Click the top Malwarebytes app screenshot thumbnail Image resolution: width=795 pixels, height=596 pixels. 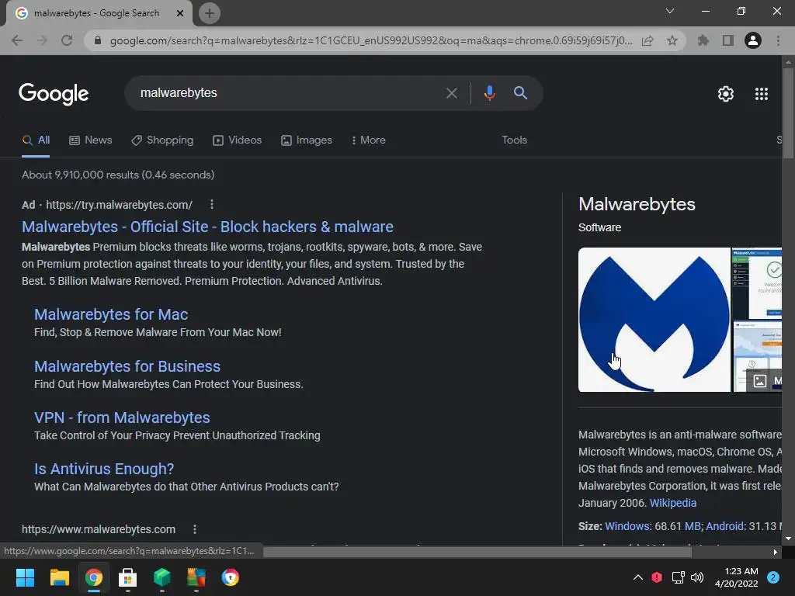(x=757, y=283)
